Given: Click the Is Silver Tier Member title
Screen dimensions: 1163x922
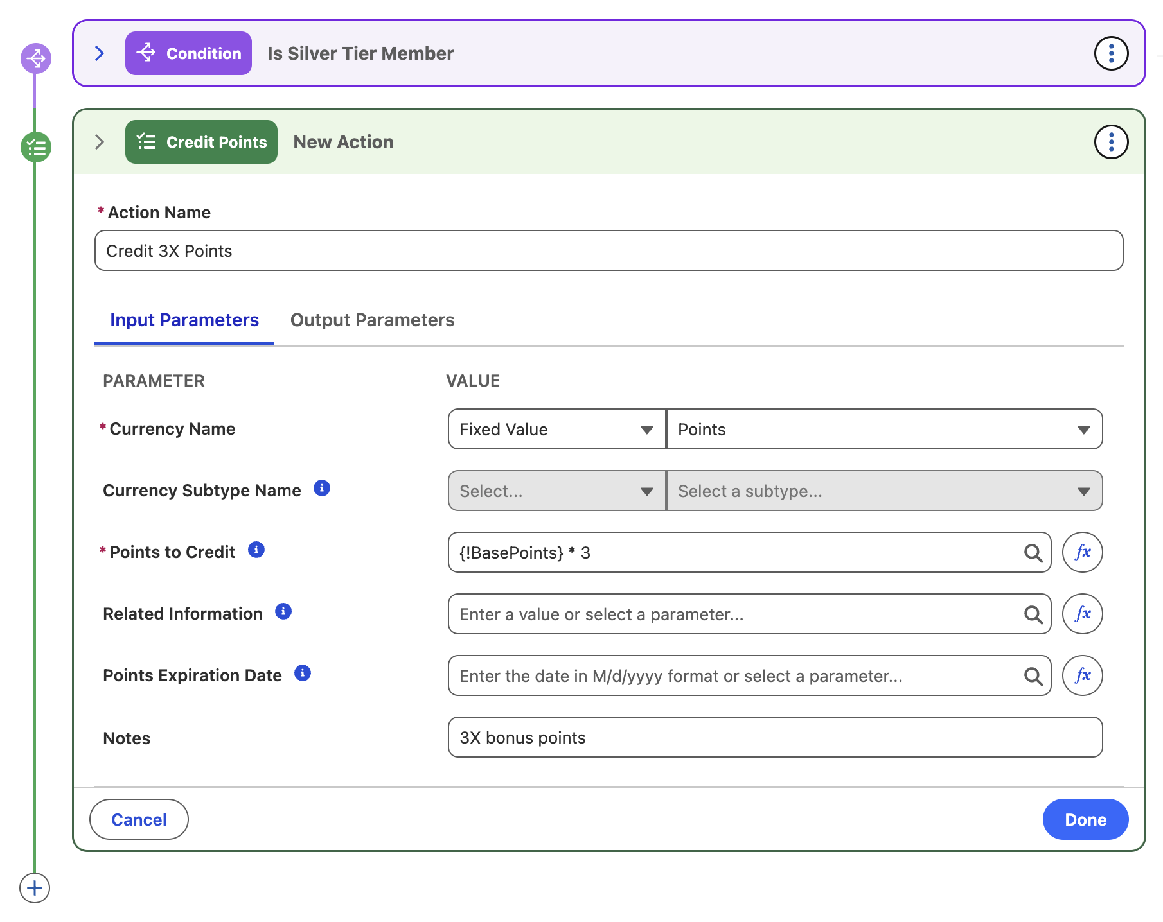Looking at the screenshot, I should pyautogui.click(x=360, y=53).
